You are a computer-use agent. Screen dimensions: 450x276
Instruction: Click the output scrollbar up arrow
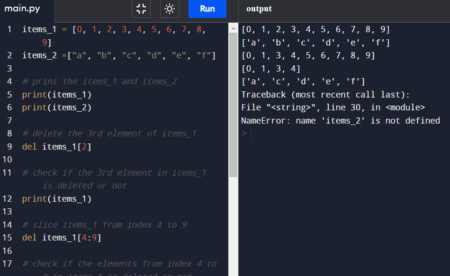(x=233, y=27)
